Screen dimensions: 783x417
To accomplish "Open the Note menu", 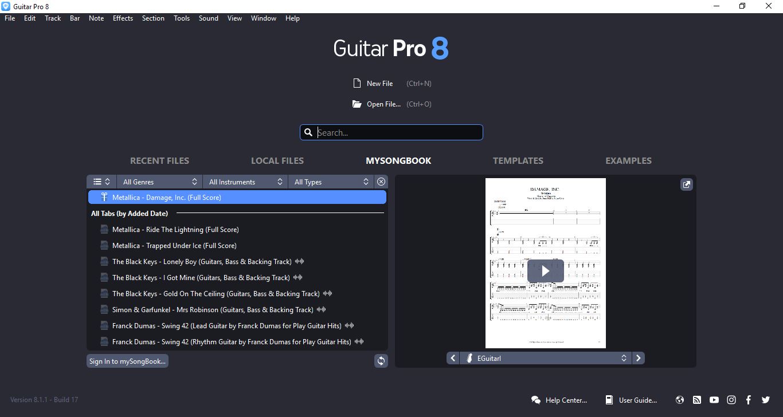I will coord(96,18).
